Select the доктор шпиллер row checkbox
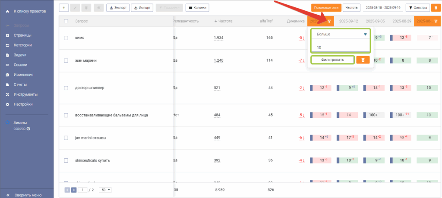This screenshot has width=442, height=198. click(x=66, y=88)
